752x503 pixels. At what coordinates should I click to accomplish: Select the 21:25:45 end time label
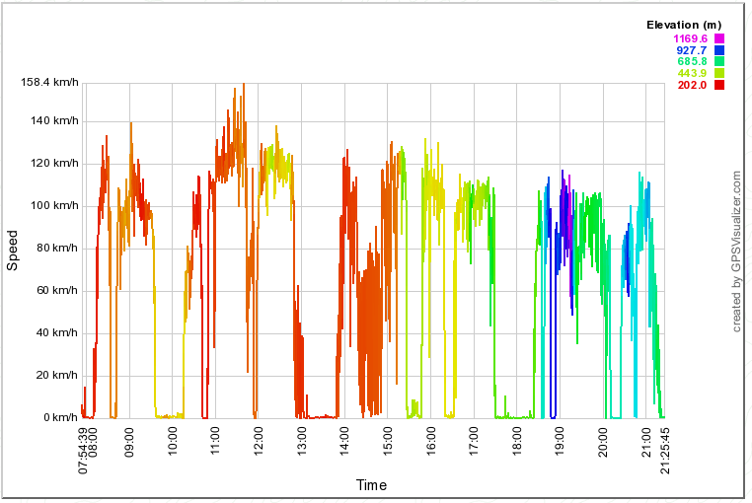tap(665, 451)
